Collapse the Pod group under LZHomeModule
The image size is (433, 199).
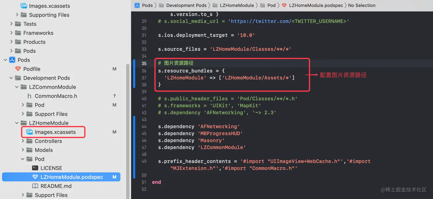click(23, 159)
